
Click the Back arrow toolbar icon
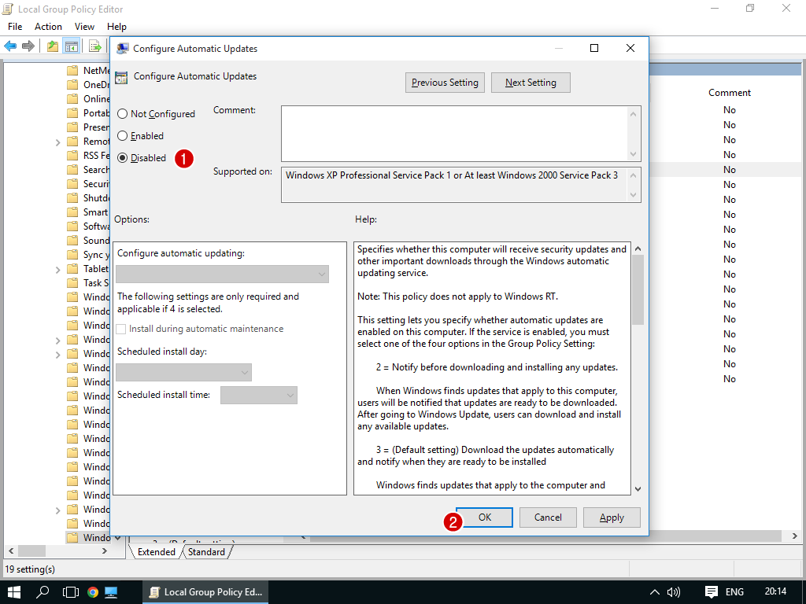[x=10, y=46]
